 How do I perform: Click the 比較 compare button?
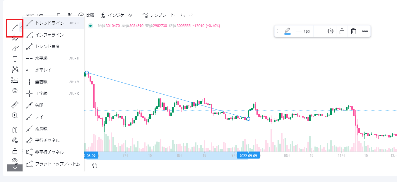[x=87, y=15]
